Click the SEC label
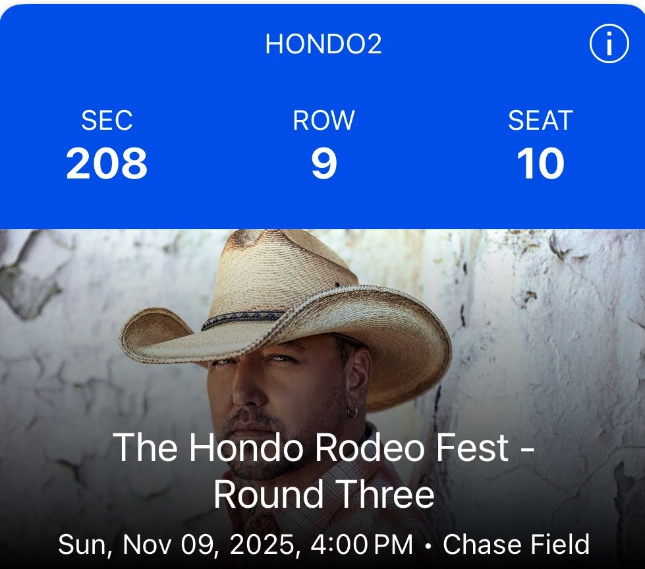This screenshot has height=569, width=645. point(107,121)
